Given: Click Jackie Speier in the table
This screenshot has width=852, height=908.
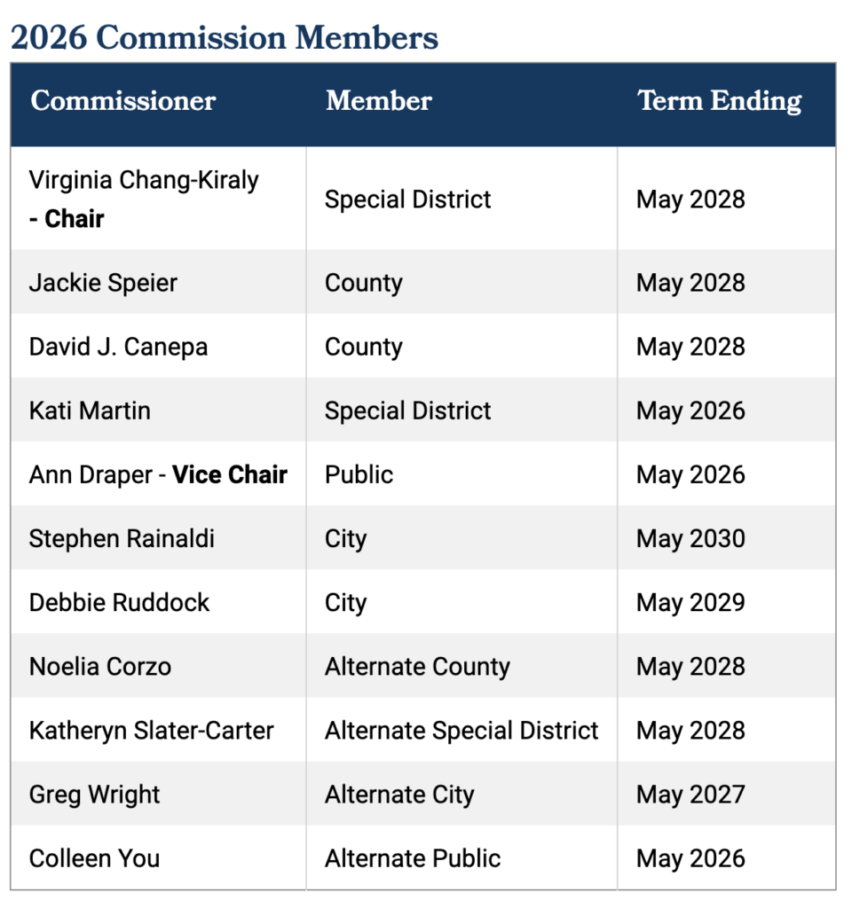Looking at the screenshot, I should coord(103,283).
